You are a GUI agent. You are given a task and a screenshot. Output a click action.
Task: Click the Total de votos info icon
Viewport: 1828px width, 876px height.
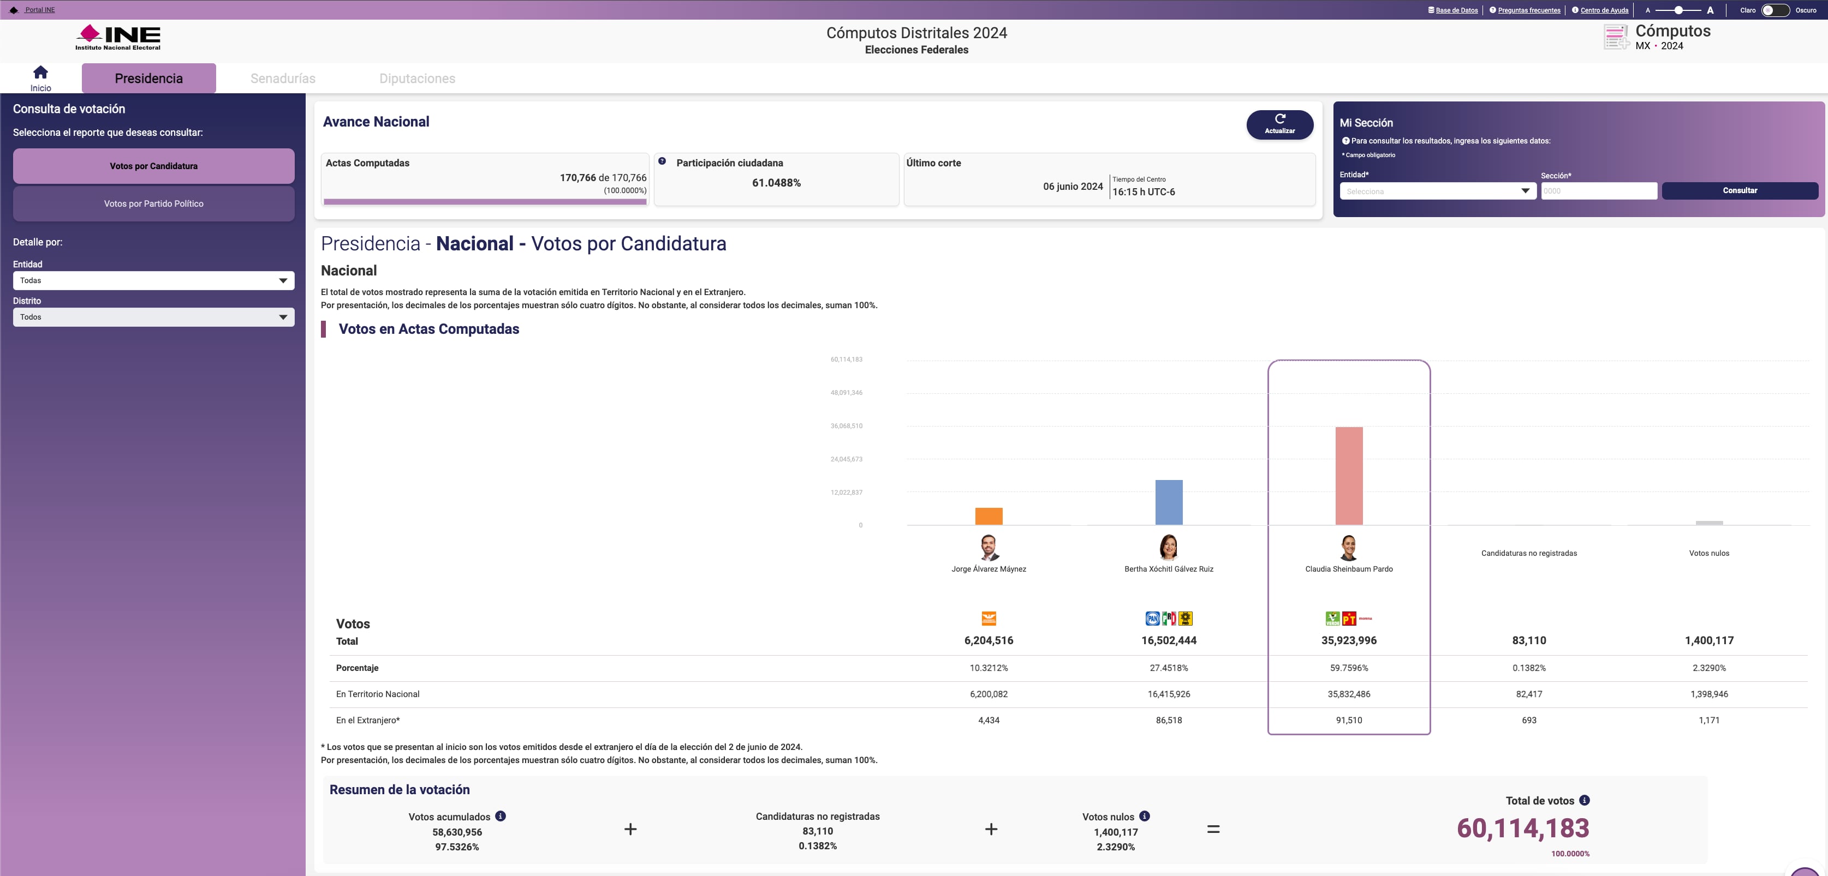click(1585, 800)
